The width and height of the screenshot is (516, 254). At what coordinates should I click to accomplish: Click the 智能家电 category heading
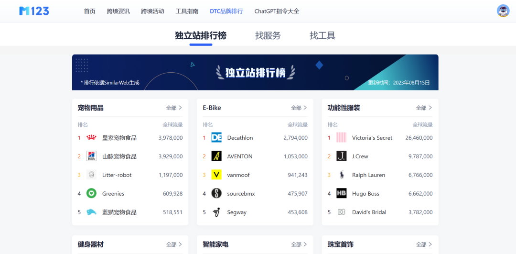coord(215,244)
